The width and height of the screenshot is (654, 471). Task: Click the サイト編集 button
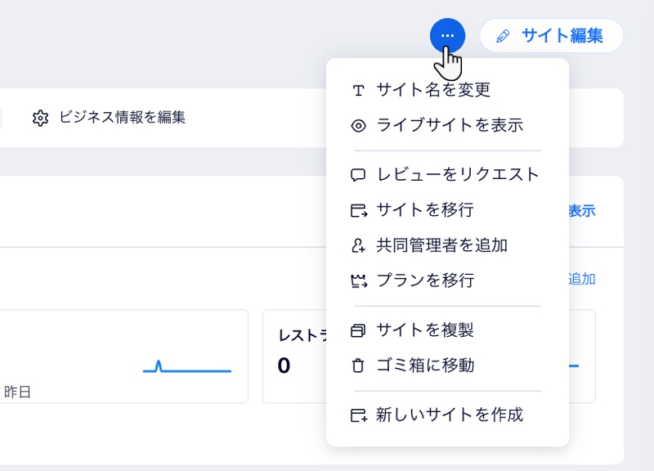[552, 35]
